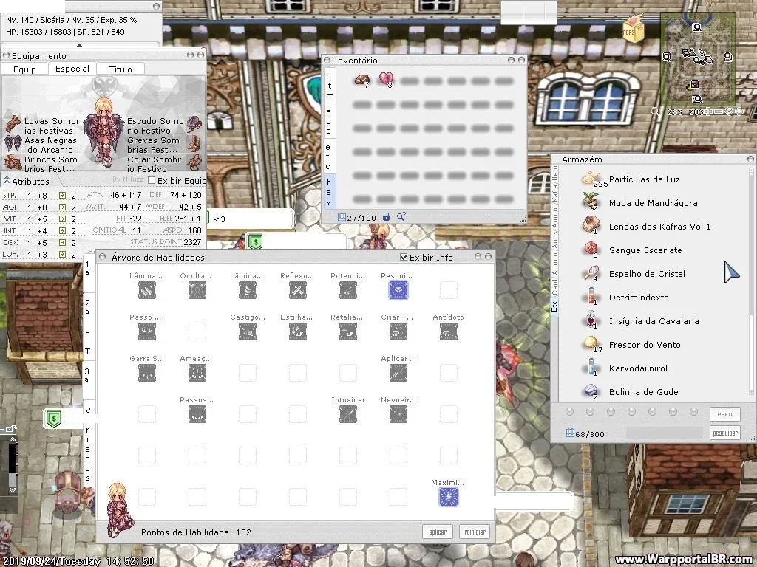Collapse the Atributos section
Screen dimensions: 757x567
pos(6,180)
